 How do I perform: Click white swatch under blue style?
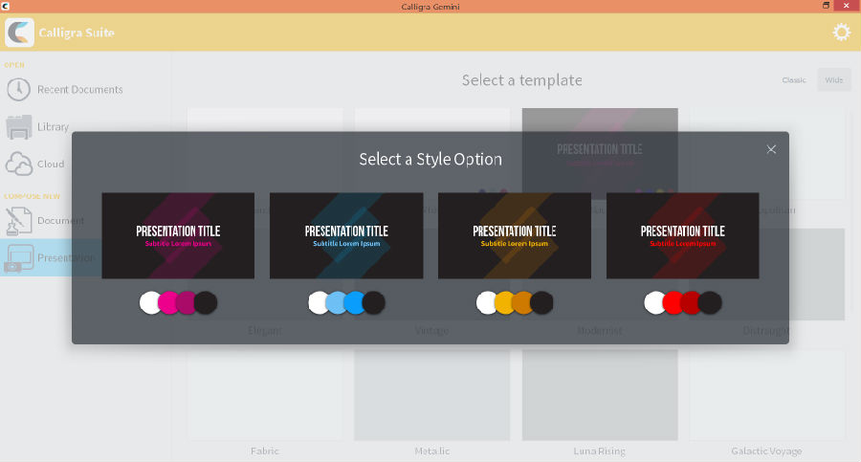(x=317, y=302)
